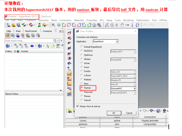Open the Morphing menu
The image size is (182, 136).
[x=128, y=20]
